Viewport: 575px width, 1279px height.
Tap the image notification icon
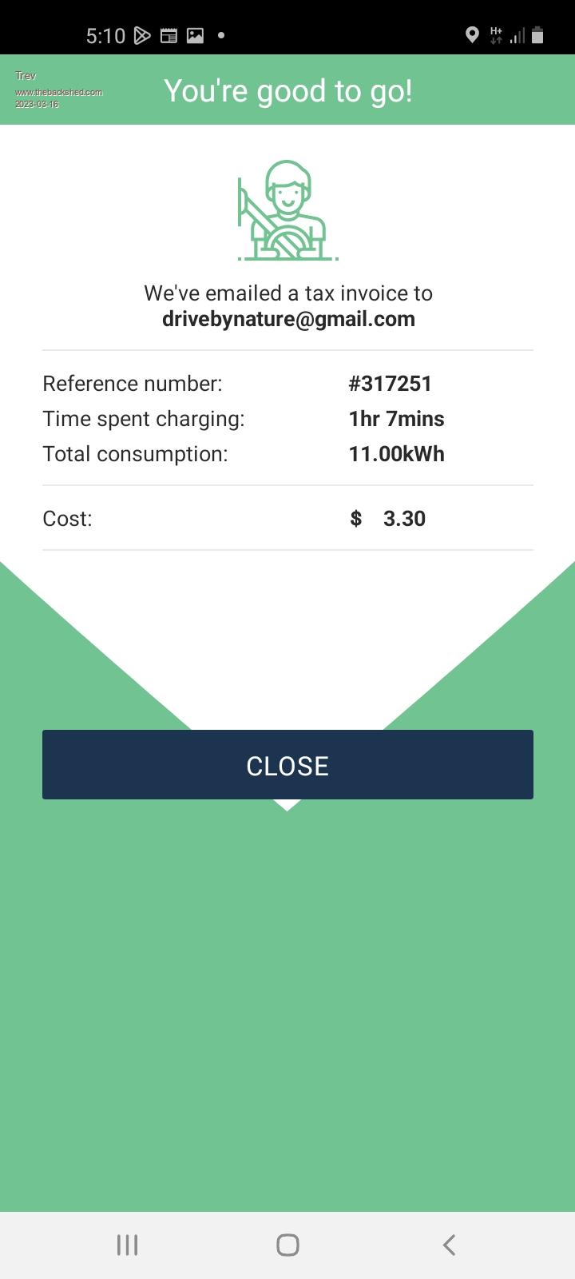(195, 35)
